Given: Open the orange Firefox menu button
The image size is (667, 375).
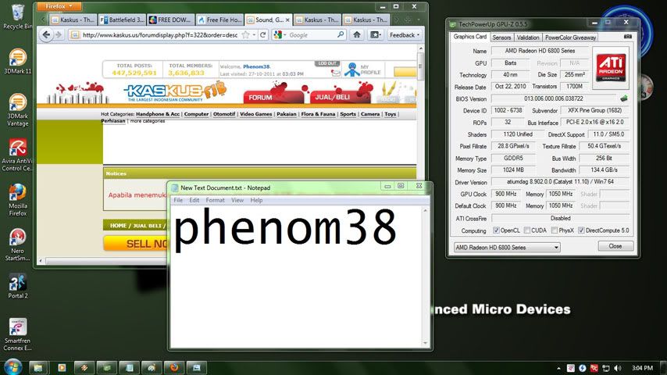Looking at the screenshot, I should 59,6.
